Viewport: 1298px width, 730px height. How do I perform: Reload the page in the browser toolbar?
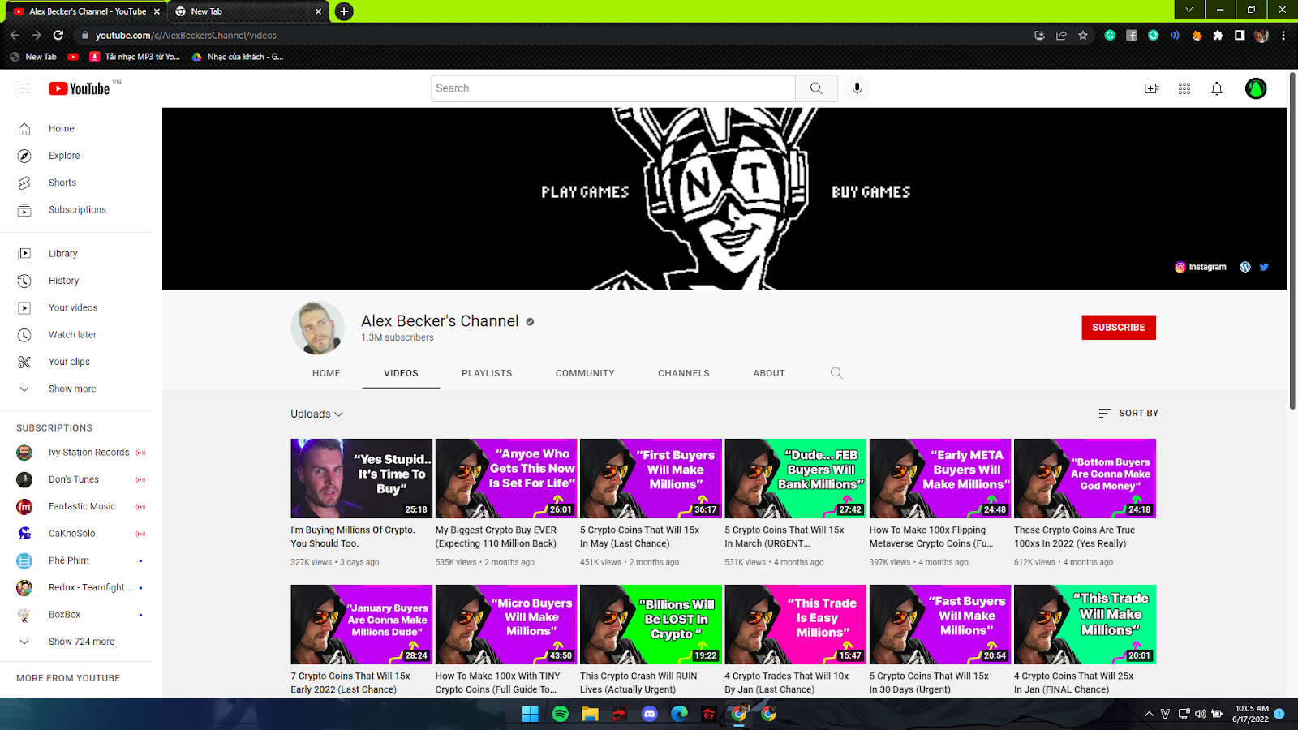[58, 35]
